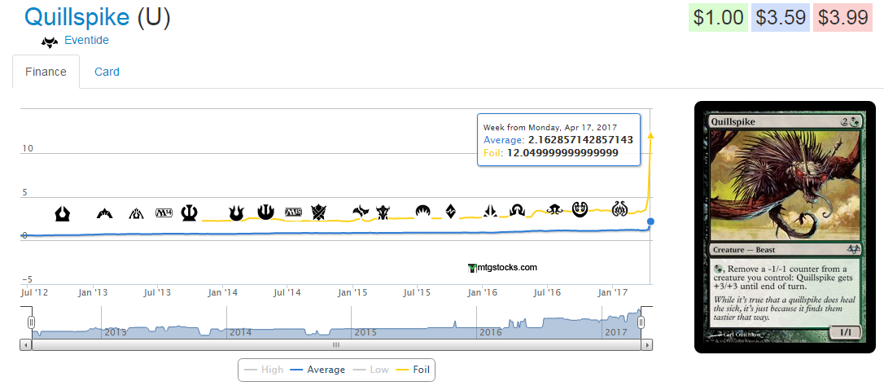Click the 2014 label in the navigator
Viewport: 884px width, 390px height.
click(x=240, y=332)
